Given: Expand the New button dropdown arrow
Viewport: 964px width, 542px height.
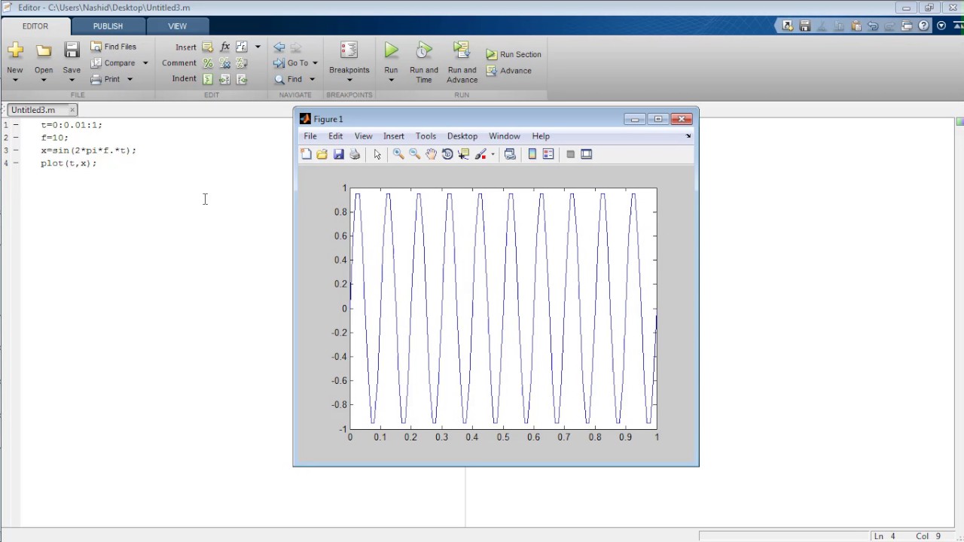Looking at the screenshot, I should coord(15,80).
